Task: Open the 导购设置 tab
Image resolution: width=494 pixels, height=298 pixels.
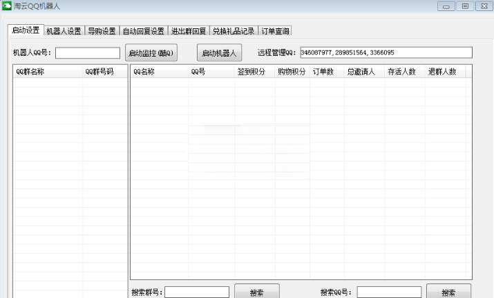Action: (102, 31)
